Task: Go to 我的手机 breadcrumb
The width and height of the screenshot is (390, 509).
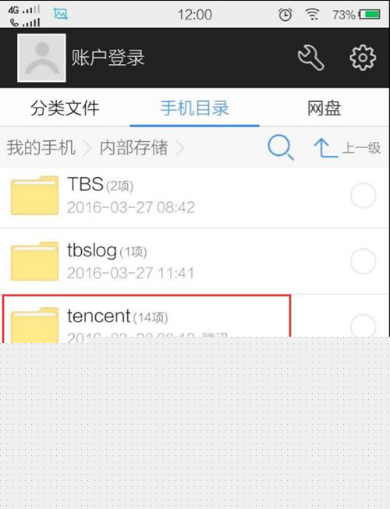Action: point(41,147)
